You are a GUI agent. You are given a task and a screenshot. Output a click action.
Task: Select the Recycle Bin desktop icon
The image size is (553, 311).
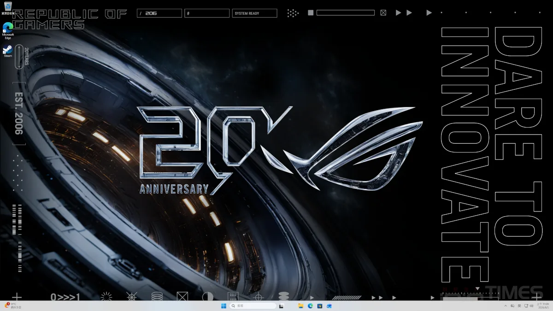[8, 8]
